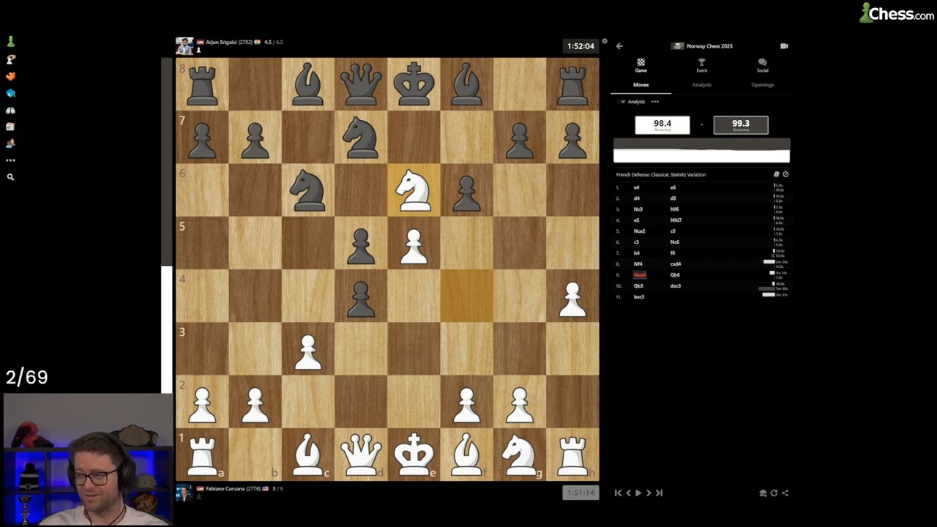Switch to the Event tab
This screenshot has width=937, height=527.
point(701,66)
